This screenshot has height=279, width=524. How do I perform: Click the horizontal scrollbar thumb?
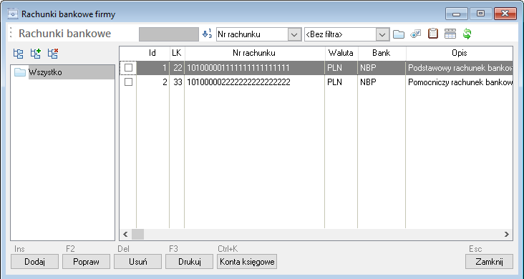click(x=137, y=234)
